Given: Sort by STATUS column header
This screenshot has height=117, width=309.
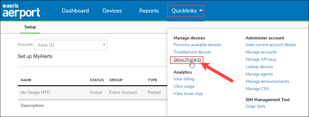Looking at the screenshot, I should click(97, 80).
